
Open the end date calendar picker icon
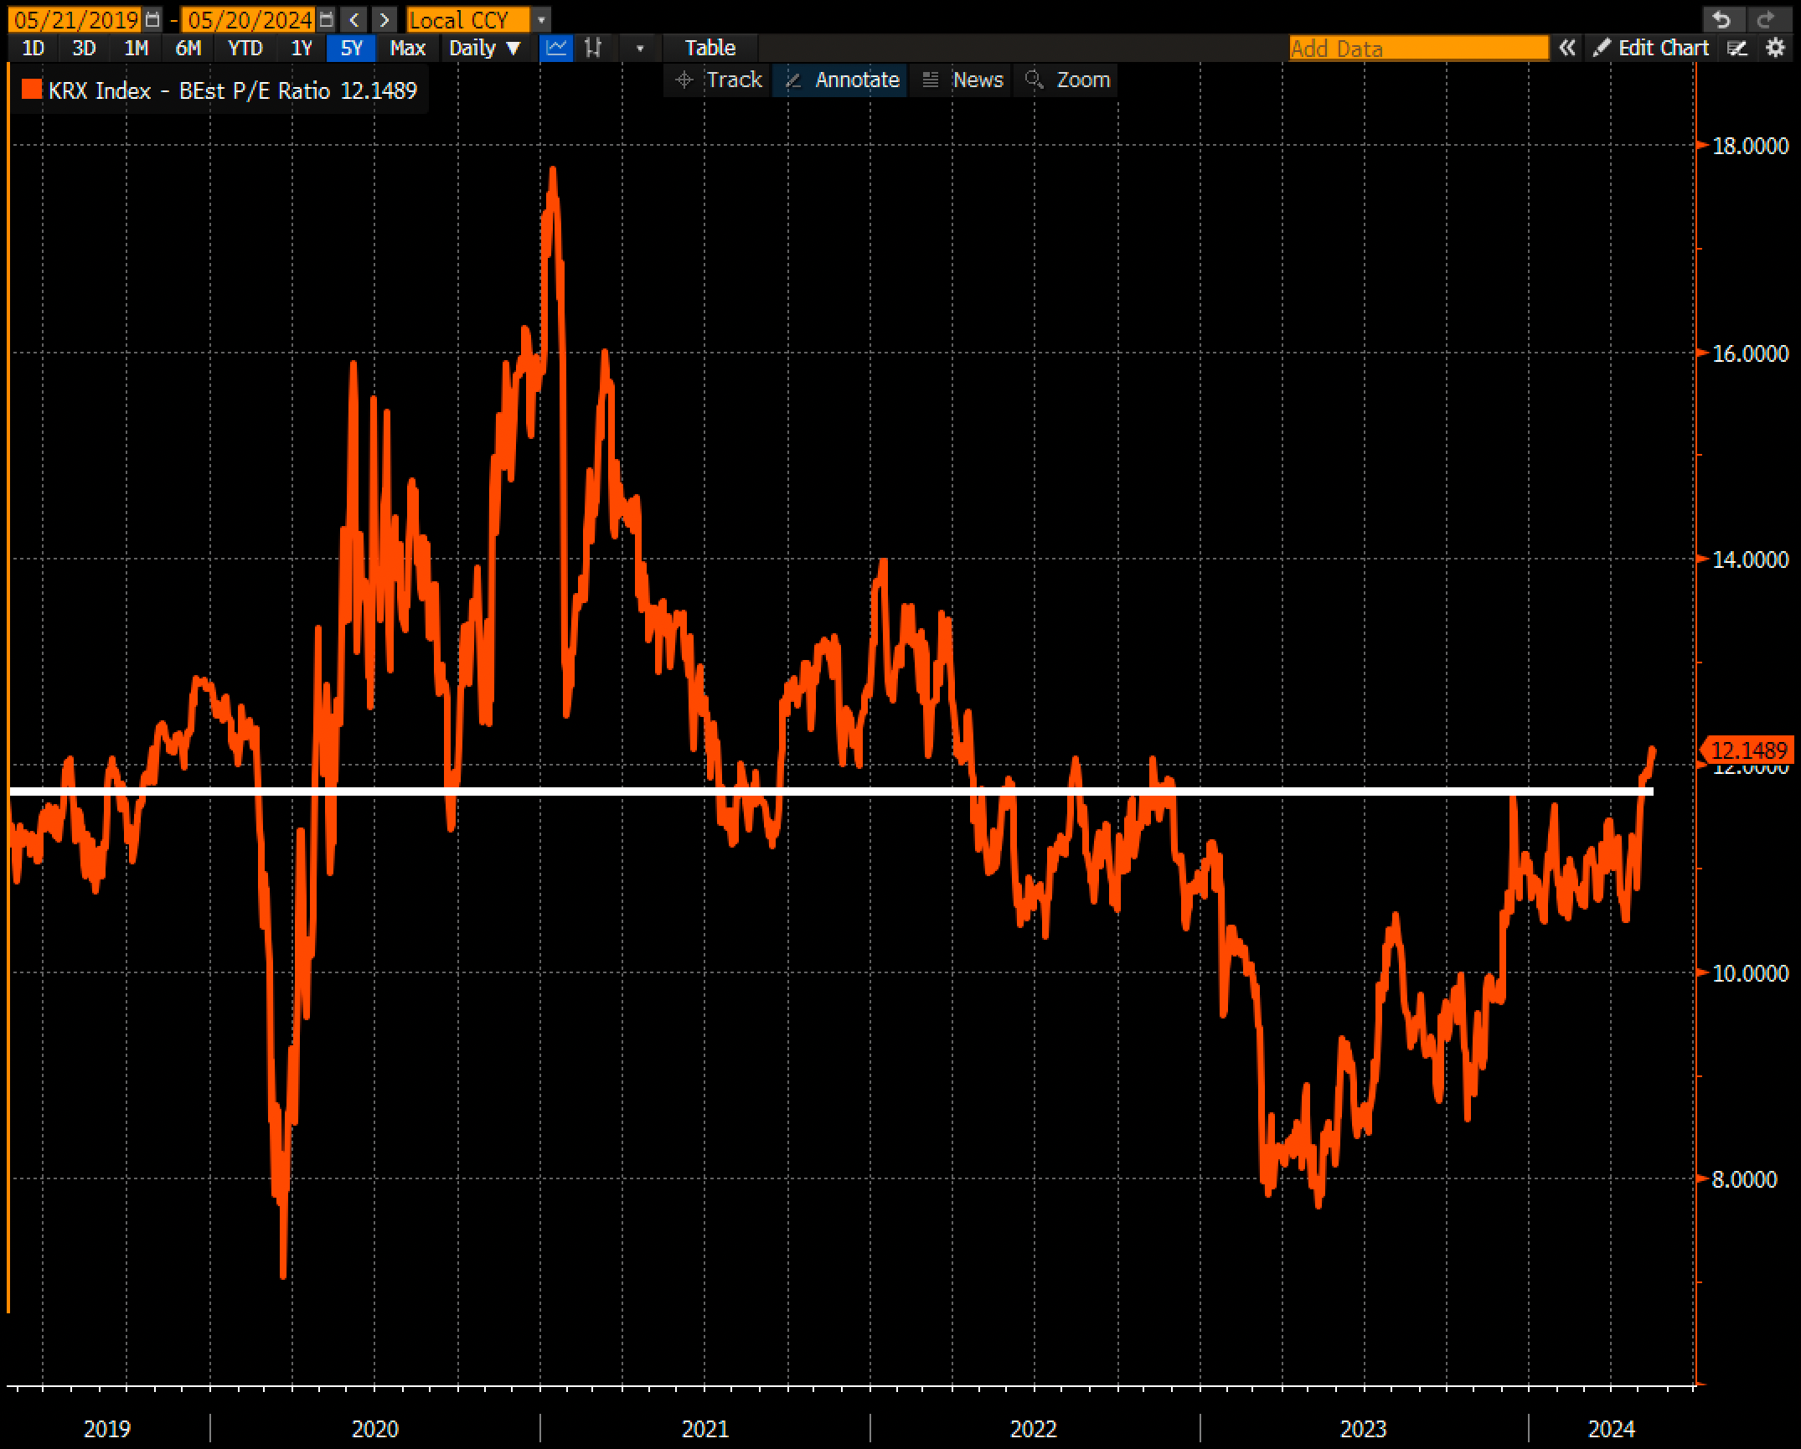(327, 19)
